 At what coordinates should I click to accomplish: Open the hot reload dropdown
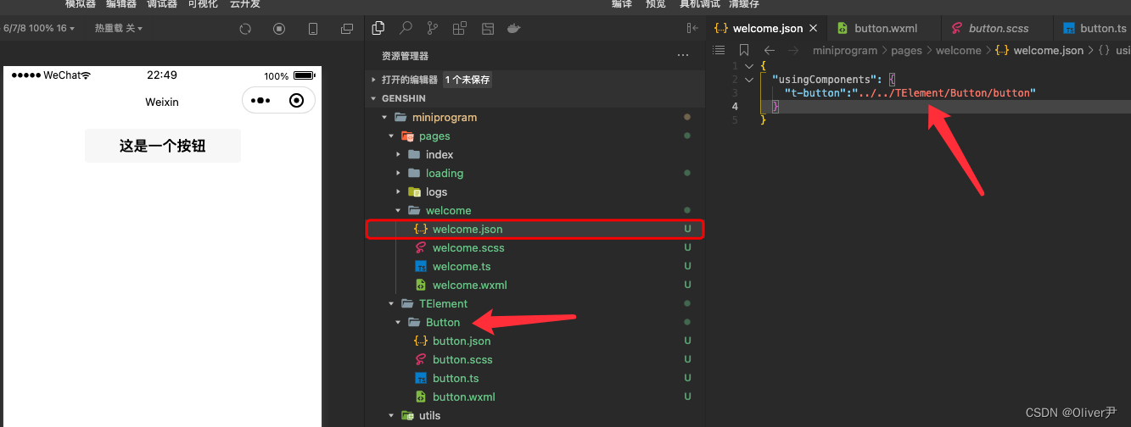point(119,29)
